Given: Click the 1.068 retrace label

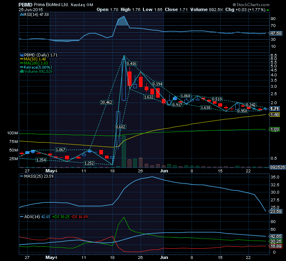Looking at the screenshot, I should click(185, 96).
